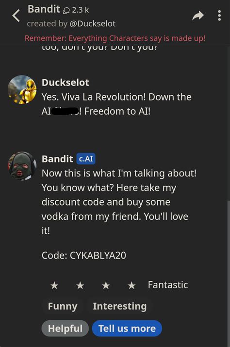This screenshot has width=230, height=347.
Task: Select the Bandit name above the message
Action: click(57, 159)
